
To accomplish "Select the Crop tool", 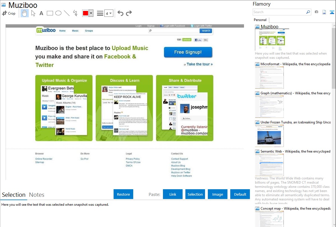I will [x=9, y=13].
